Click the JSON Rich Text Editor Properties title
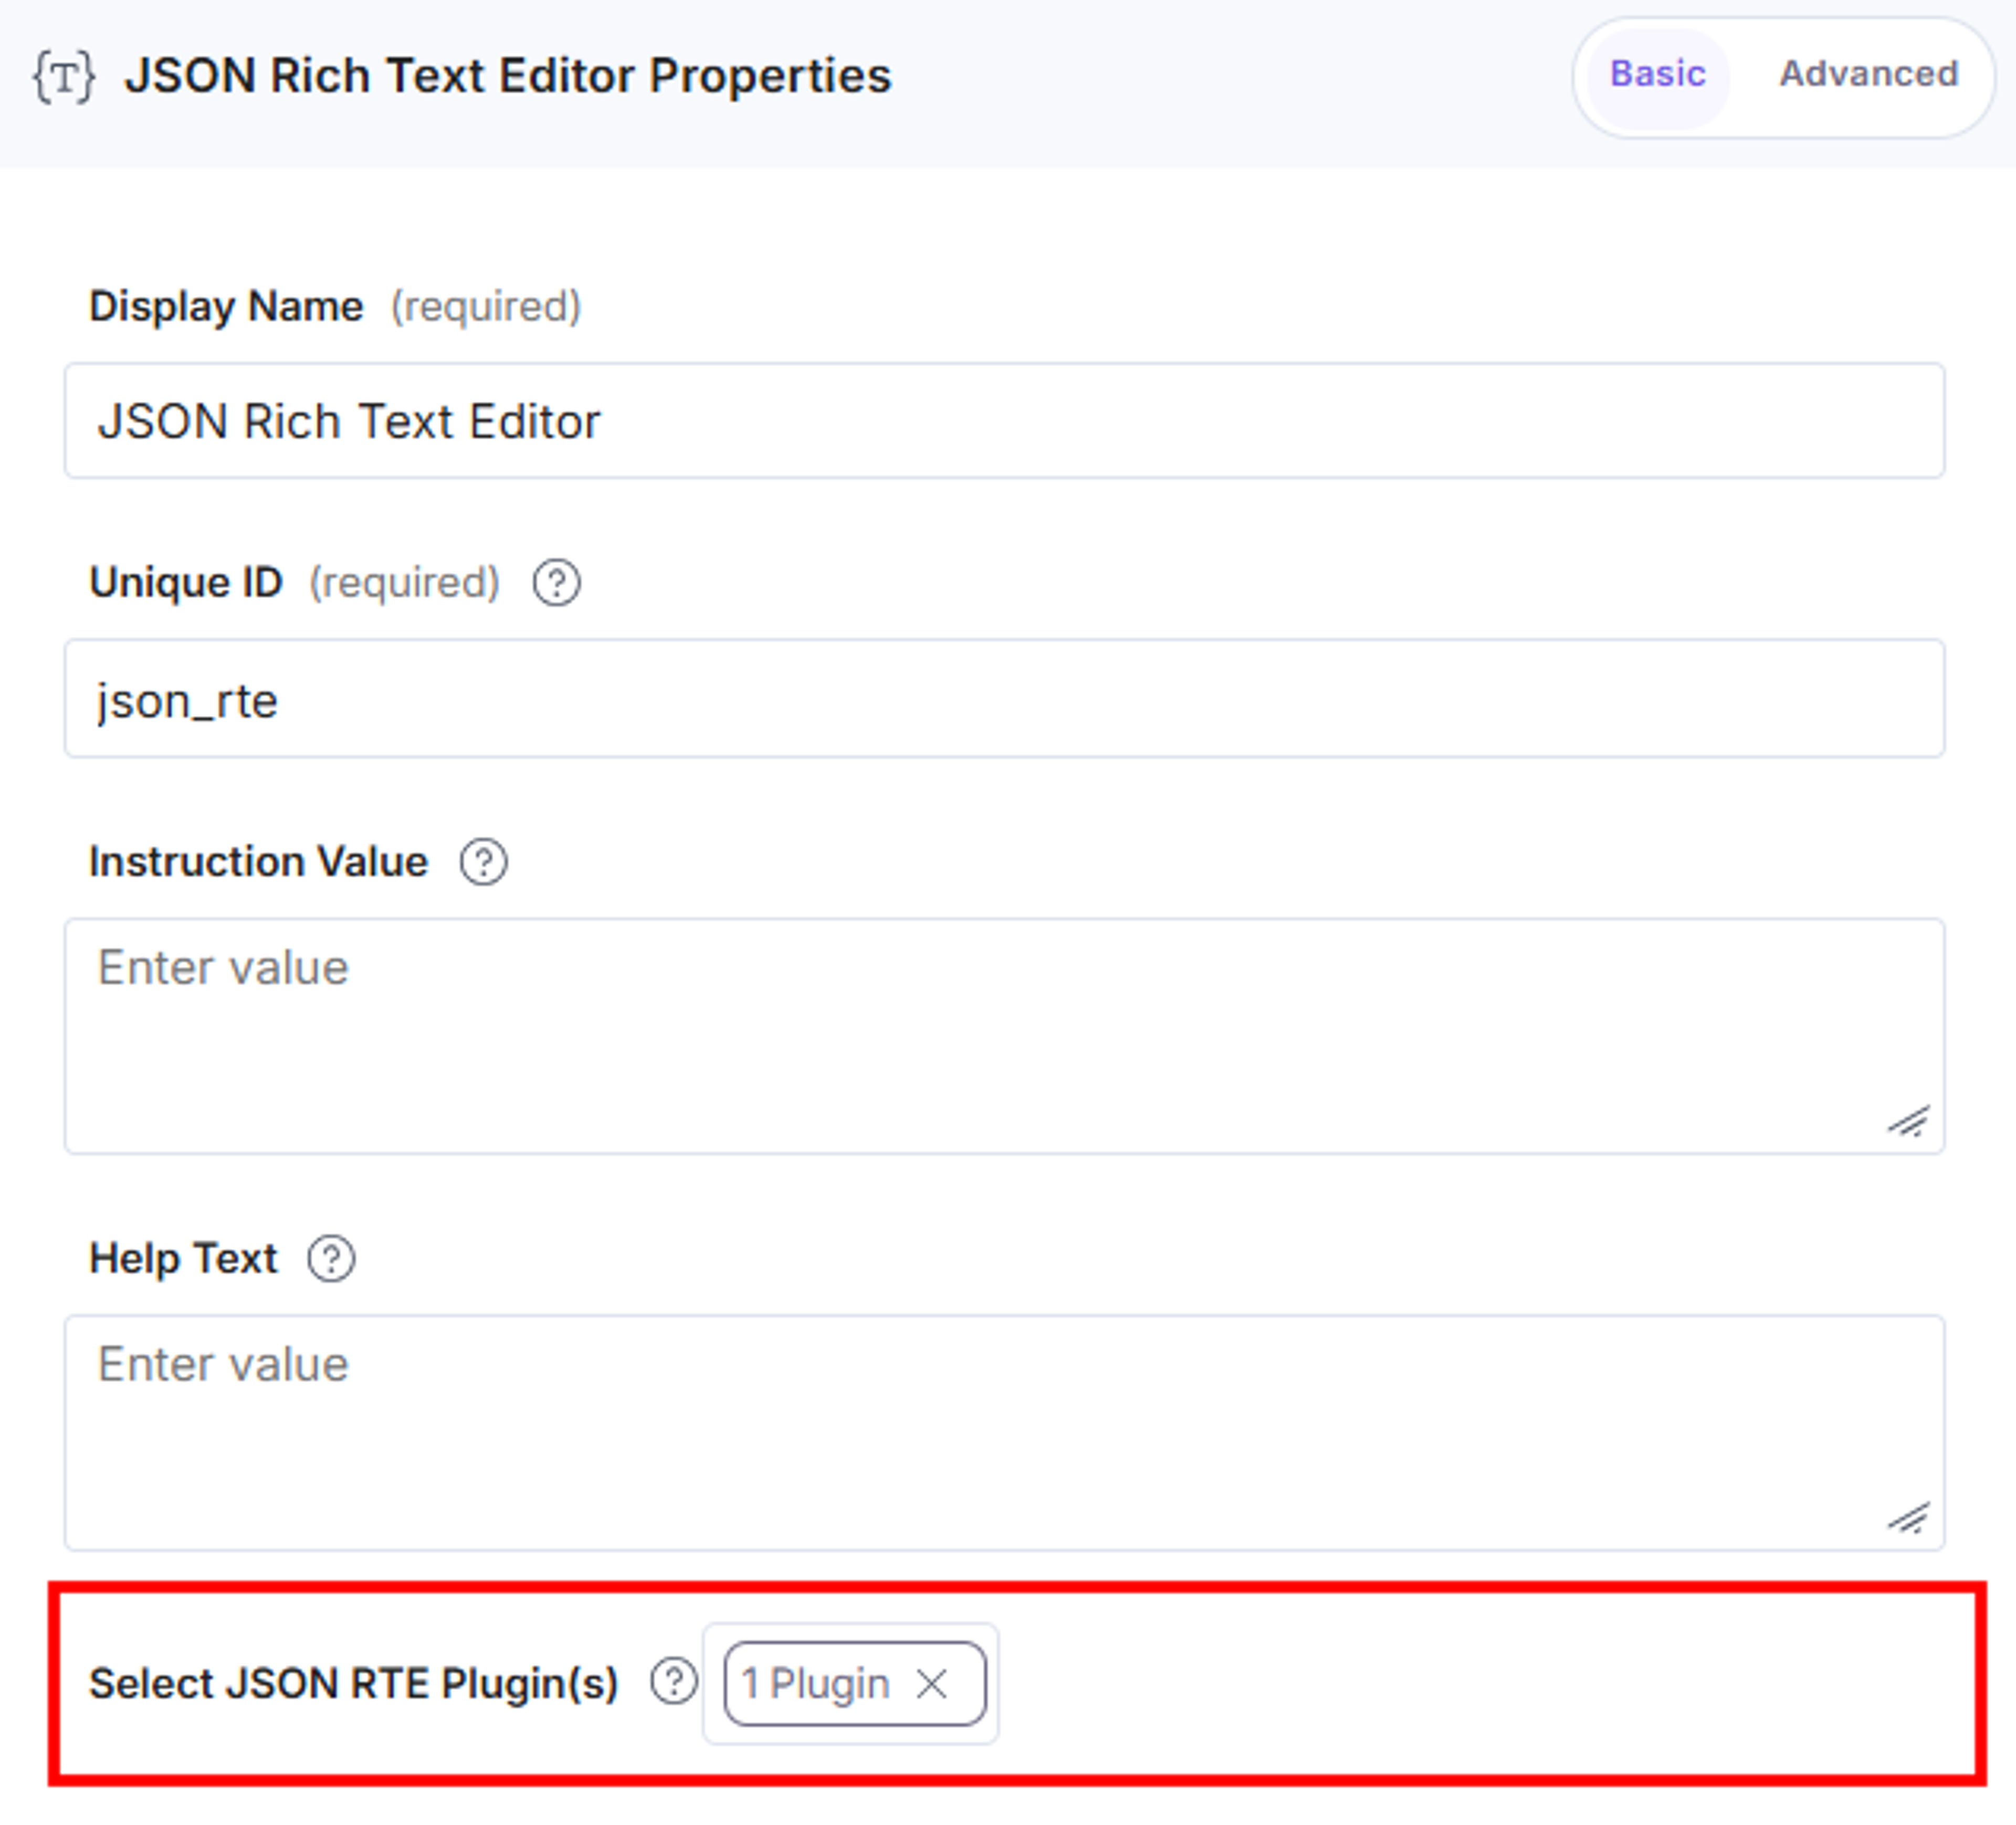The width and height of the screenshot is (2016, 1825). pos(507,76)
